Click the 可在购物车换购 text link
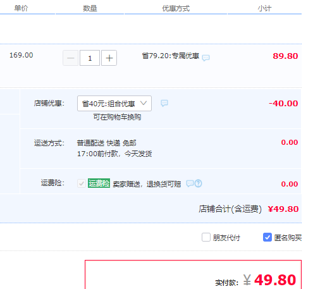The image size is (313, 289). coord(117,117)
